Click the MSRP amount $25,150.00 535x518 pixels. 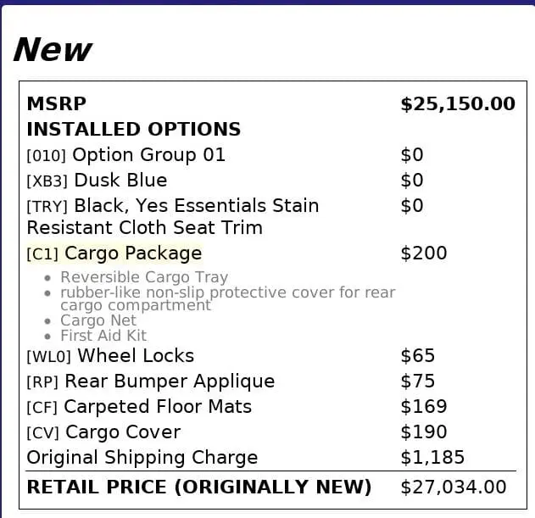[x=457, y=104]
